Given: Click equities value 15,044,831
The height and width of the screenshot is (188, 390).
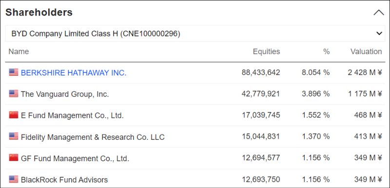Looking at the screenshot, I should pos(261,136).
